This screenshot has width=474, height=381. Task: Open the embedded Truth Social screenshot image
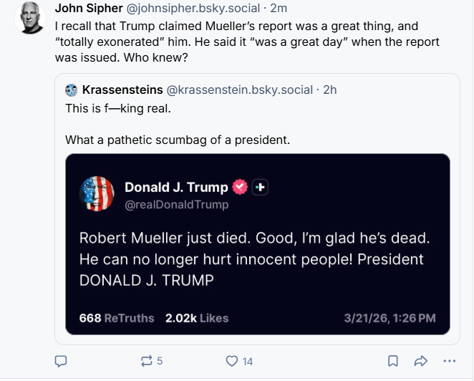[x=257, y=243]
